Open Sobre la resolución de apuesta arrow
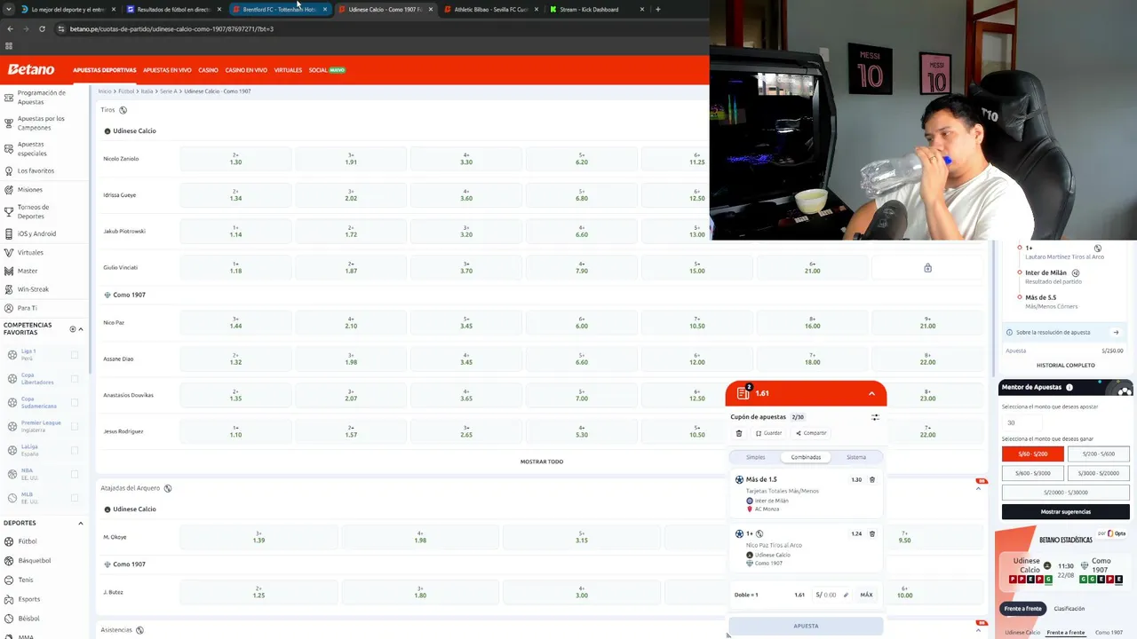The image size is (1137, 639). pos(1116,333)
